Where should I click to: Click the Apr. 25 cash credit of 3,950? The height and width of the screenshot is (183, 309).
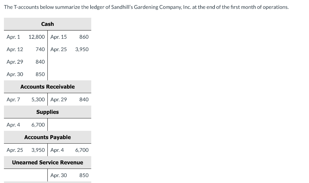point(82,49)
